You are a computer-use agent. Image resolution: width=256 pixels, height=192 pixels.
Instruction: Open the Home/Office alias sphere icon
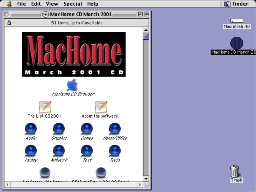pyautogui.click(x=115, y=129)
